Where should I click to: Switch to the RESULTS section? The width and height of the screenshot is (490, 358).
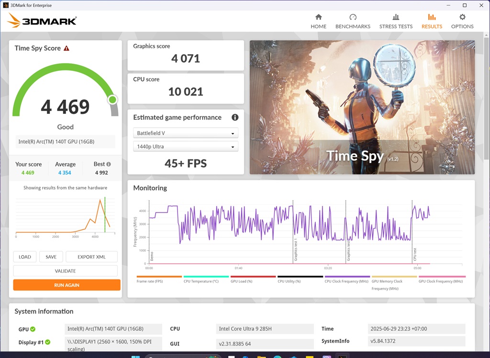(x=432, y=21)
